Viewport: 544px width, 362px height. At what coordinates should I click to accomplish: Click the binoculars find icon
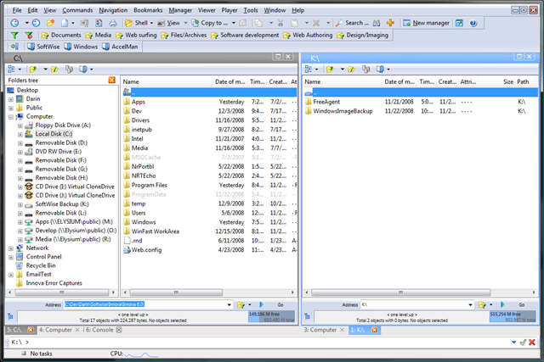377,23
